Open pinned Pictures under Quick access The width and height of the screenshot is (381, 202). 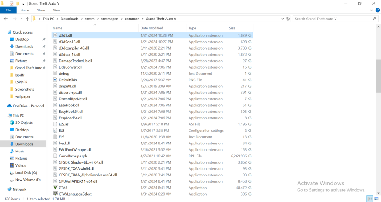pyautogui.click(x=21, y=61)
